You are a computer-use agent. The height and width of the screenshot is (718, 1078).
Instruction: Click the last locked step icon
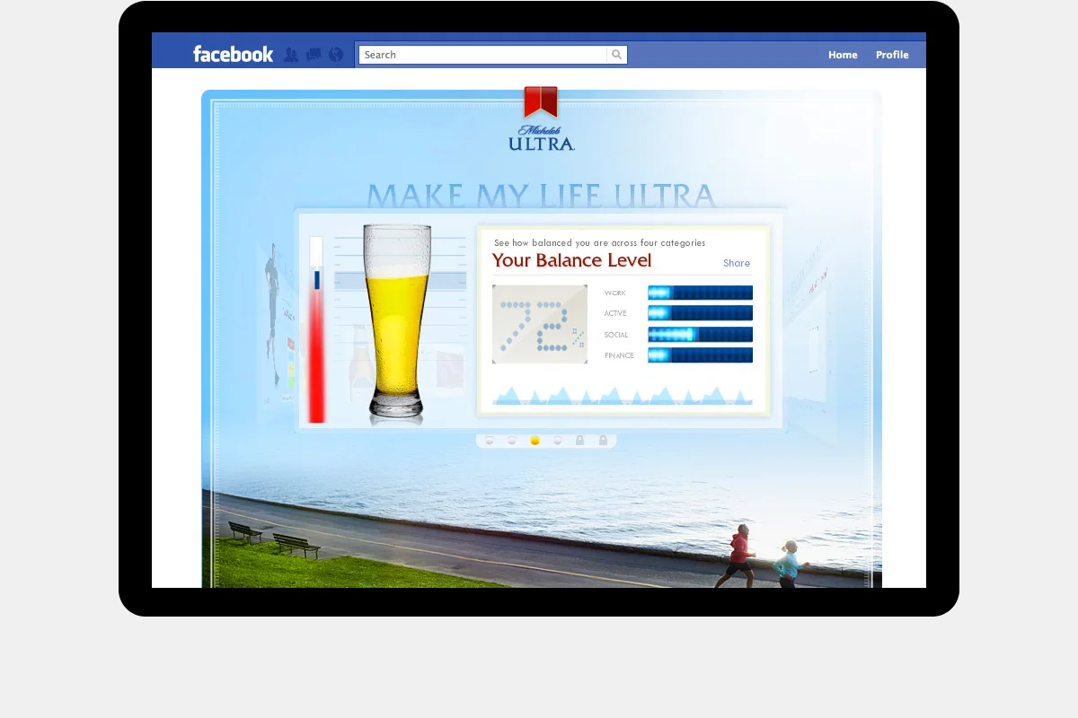pyautogui.click(x=603, y=441)
